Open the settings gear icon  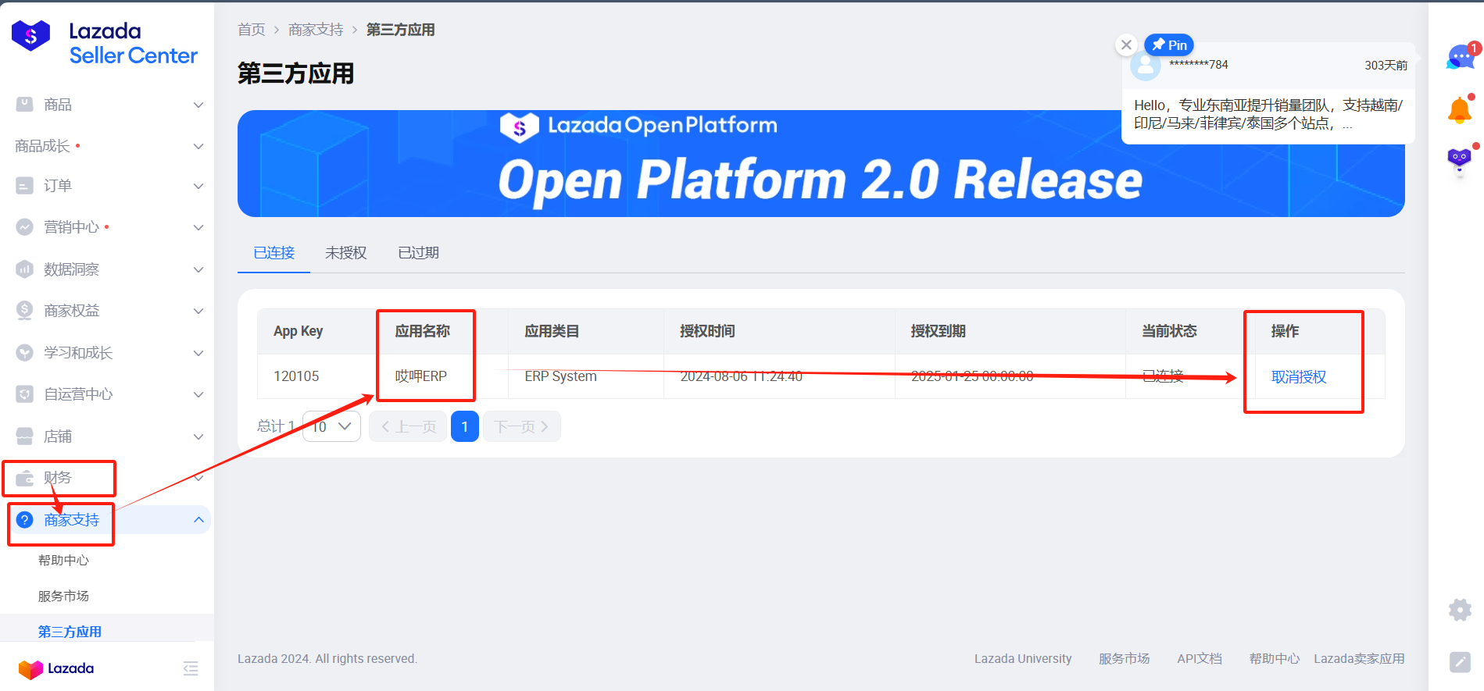pyautogui.click(x=1460, y=610)
